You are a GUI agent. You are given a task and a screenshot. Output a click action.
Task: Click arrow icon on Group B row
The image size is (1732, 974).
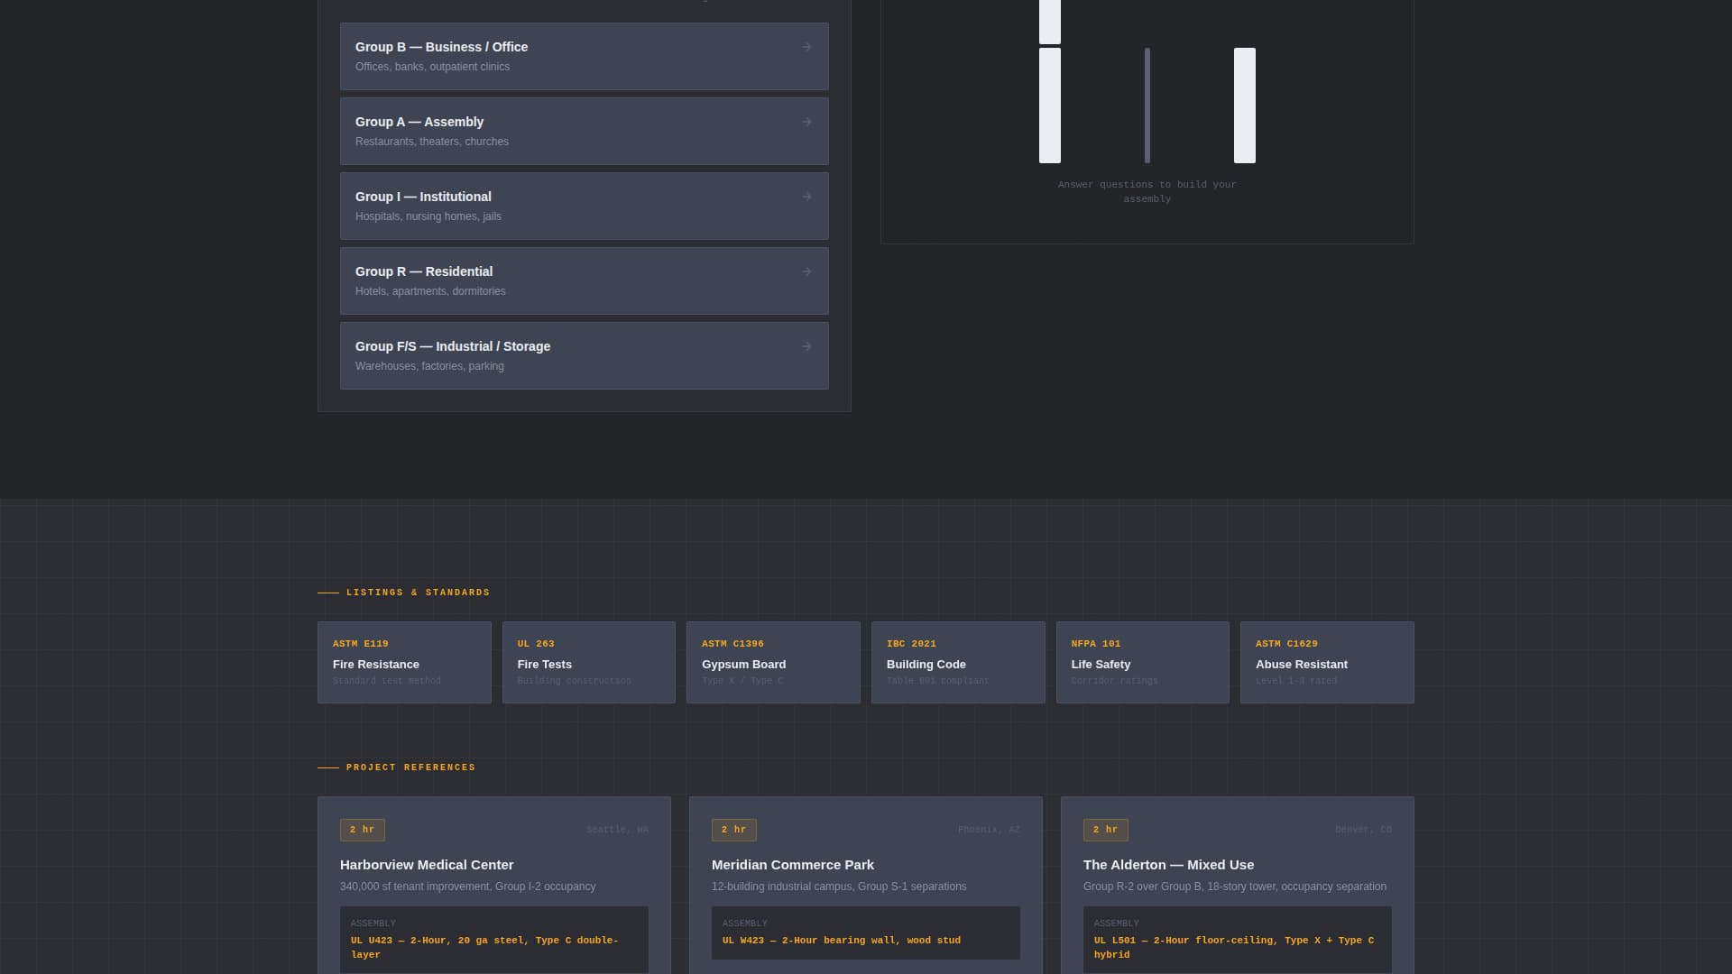806,47
